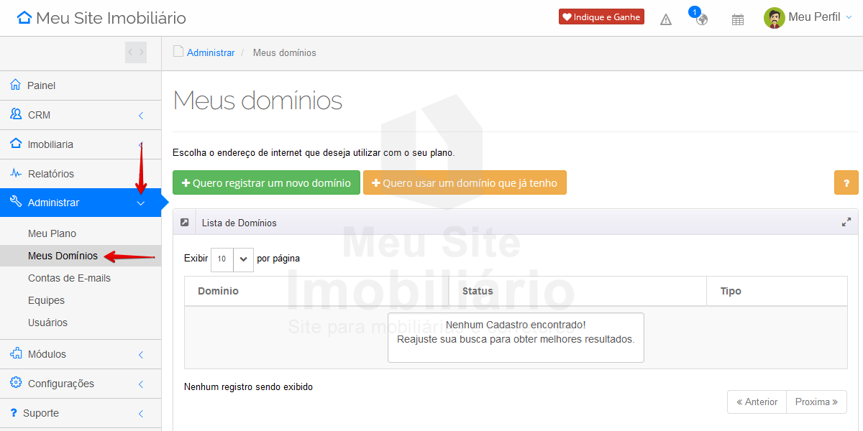Viewport: 863px width, 431px height.
Task: Open the globe notifications icon
Action: click(701, 19)
